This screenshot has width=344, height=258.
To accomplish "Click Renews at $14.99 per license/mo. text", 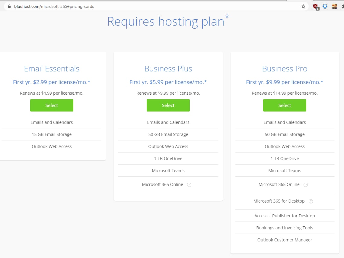I will [285, 93].
